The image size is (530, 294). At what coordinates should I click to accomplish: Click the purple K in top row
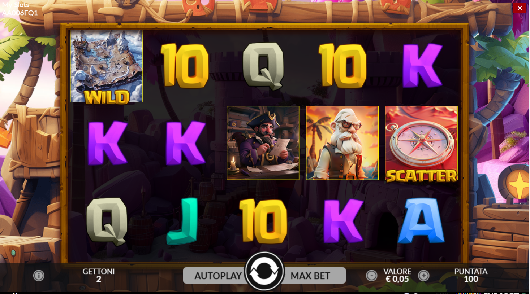pos(422,66)
